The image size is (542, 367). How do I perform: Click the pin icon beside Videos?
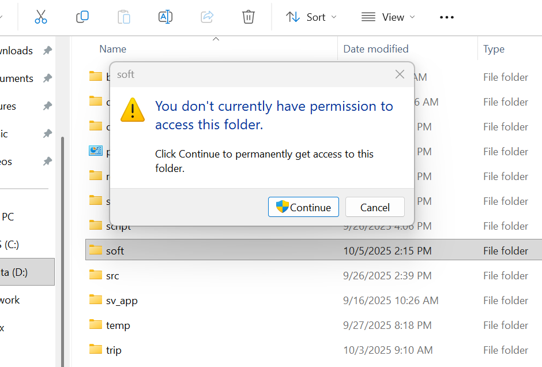tap(47, 161)
